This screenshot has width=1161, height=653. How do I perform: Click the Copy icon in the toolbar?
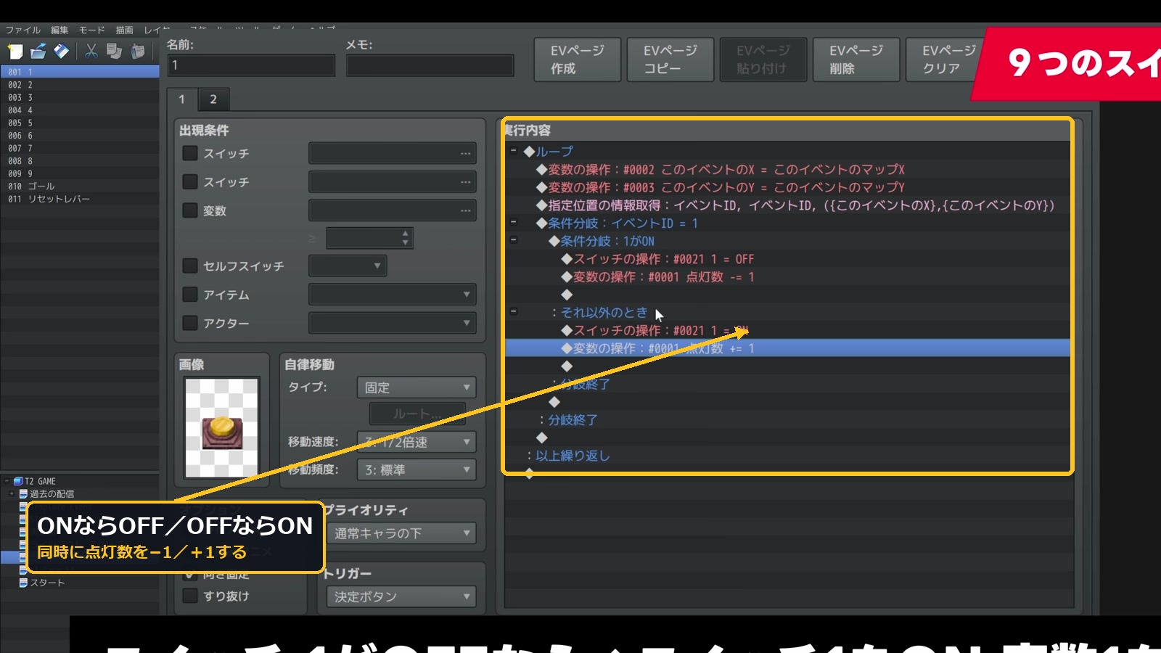[x=114, y=51]
